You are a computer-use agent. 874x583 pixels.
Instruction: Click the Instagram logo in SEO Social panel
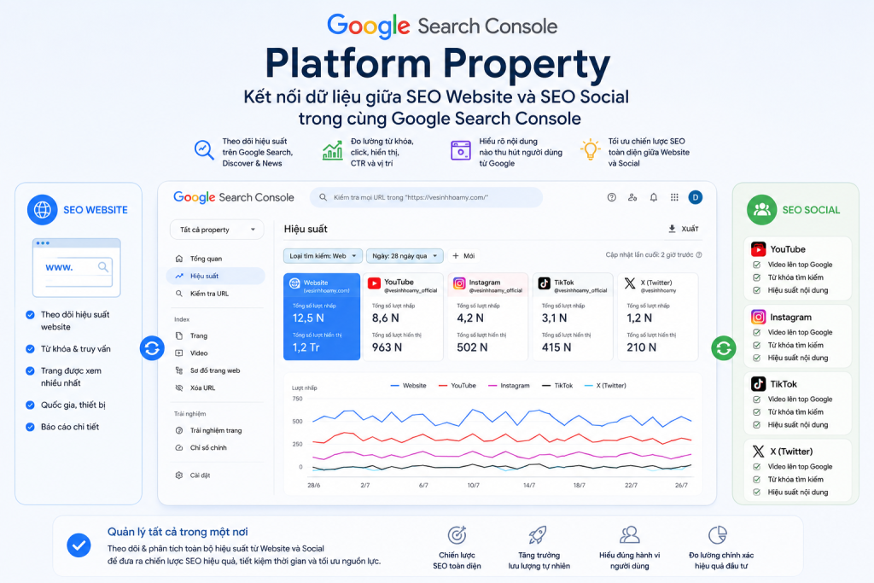(x=758, y=318)
